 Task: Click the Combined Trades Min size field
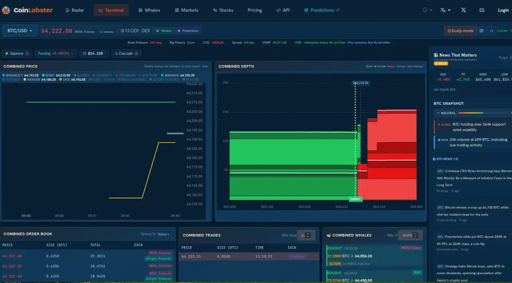coord(306,235)
